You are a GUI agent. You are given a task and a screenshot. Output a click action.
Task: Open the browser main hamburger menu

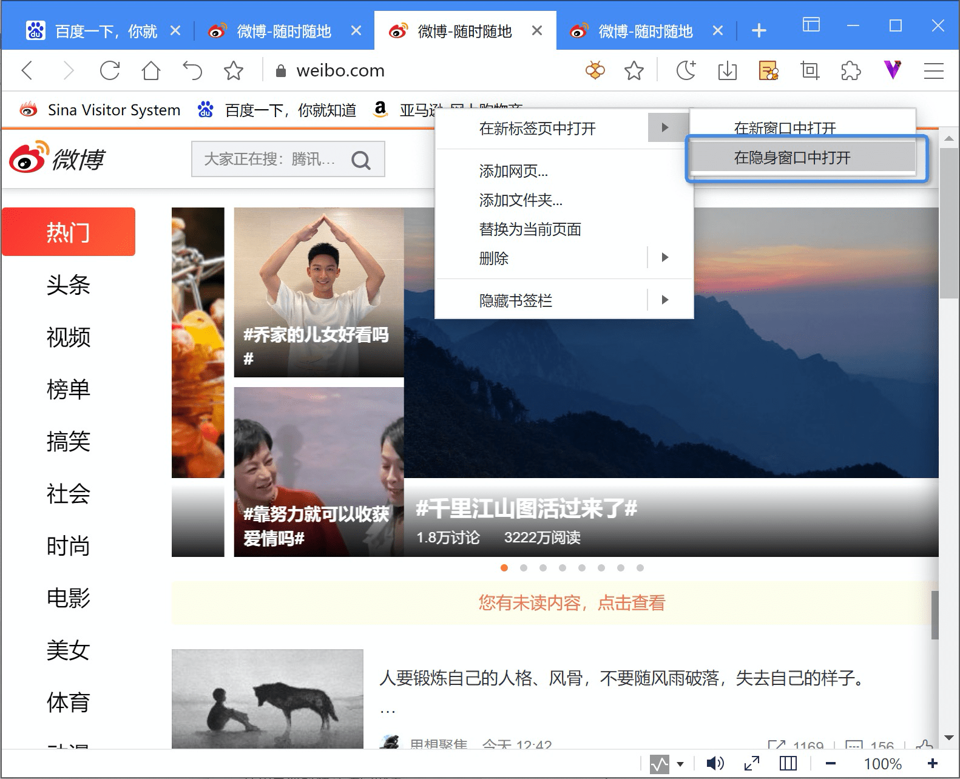933,70
